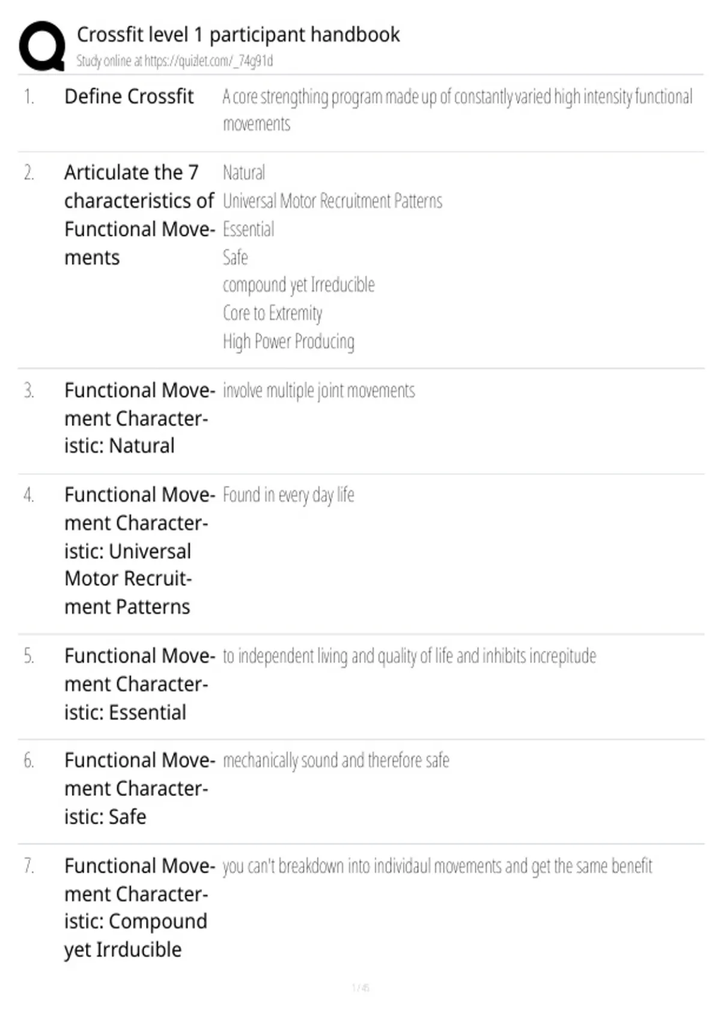Click the Quizlet Q logo icon
Screen dimensions: 721x1021
click(42, 46)
